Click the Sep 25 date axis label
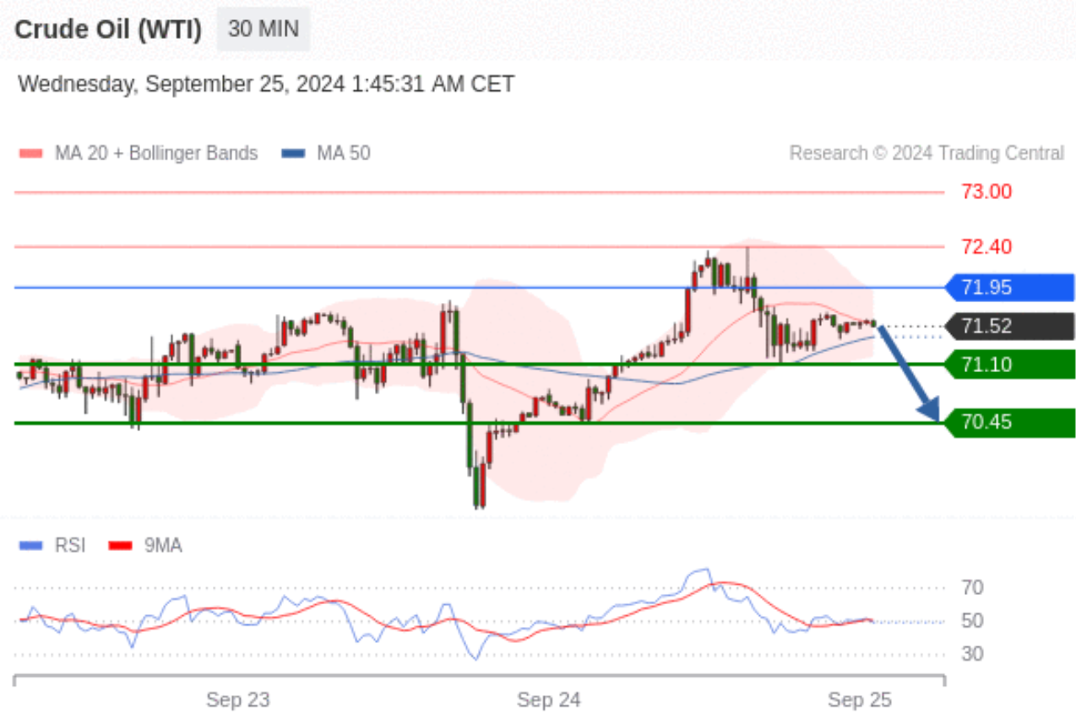Screen dimensions: 1076x724 (x=860, y=700)
